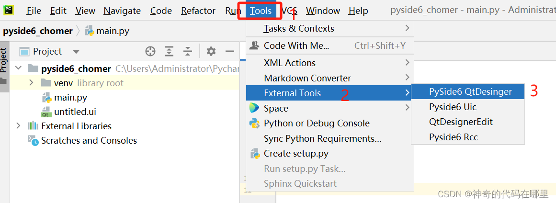The image size is (556, 203).
Task: Click the main.py file icon in tree
Action: pos(46,97)
